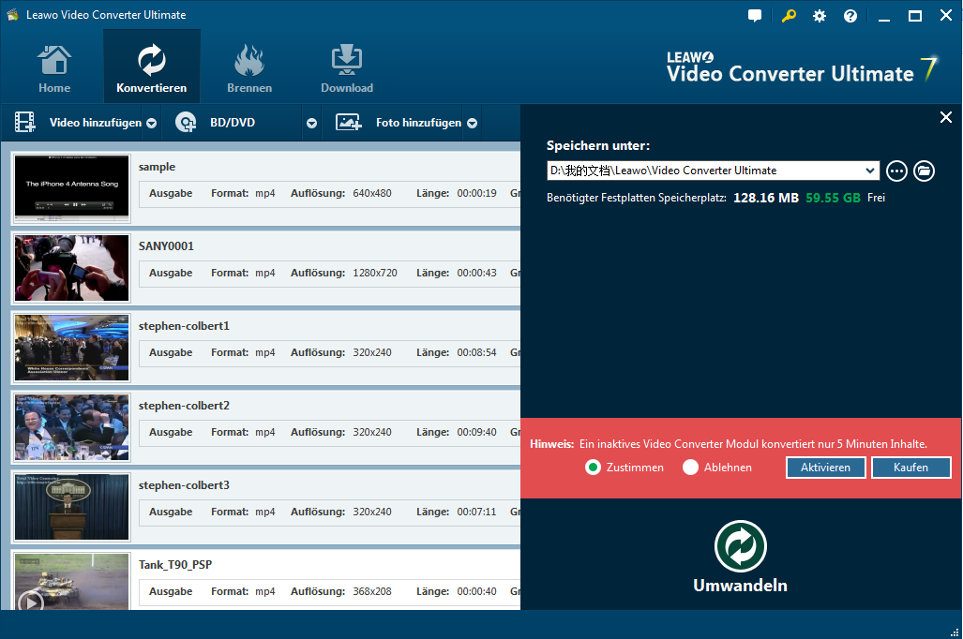Click the green Umwandeln convert icon
The width and height of the screenshot is (963, 639).
click(740, 547)
